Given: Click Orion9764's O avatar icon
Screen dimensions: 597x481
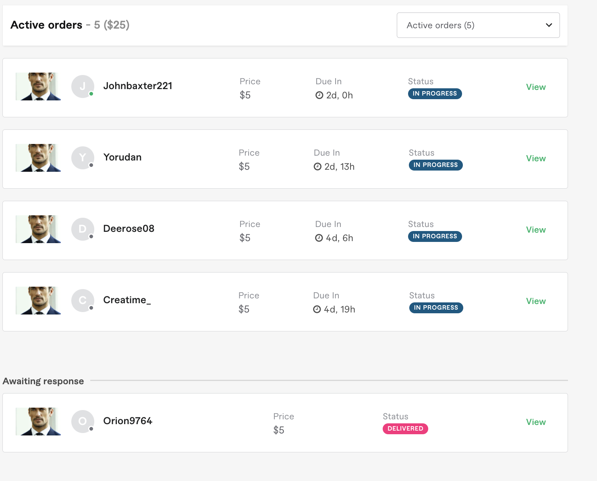Looking at the screenshot, I should click(83, 421).
